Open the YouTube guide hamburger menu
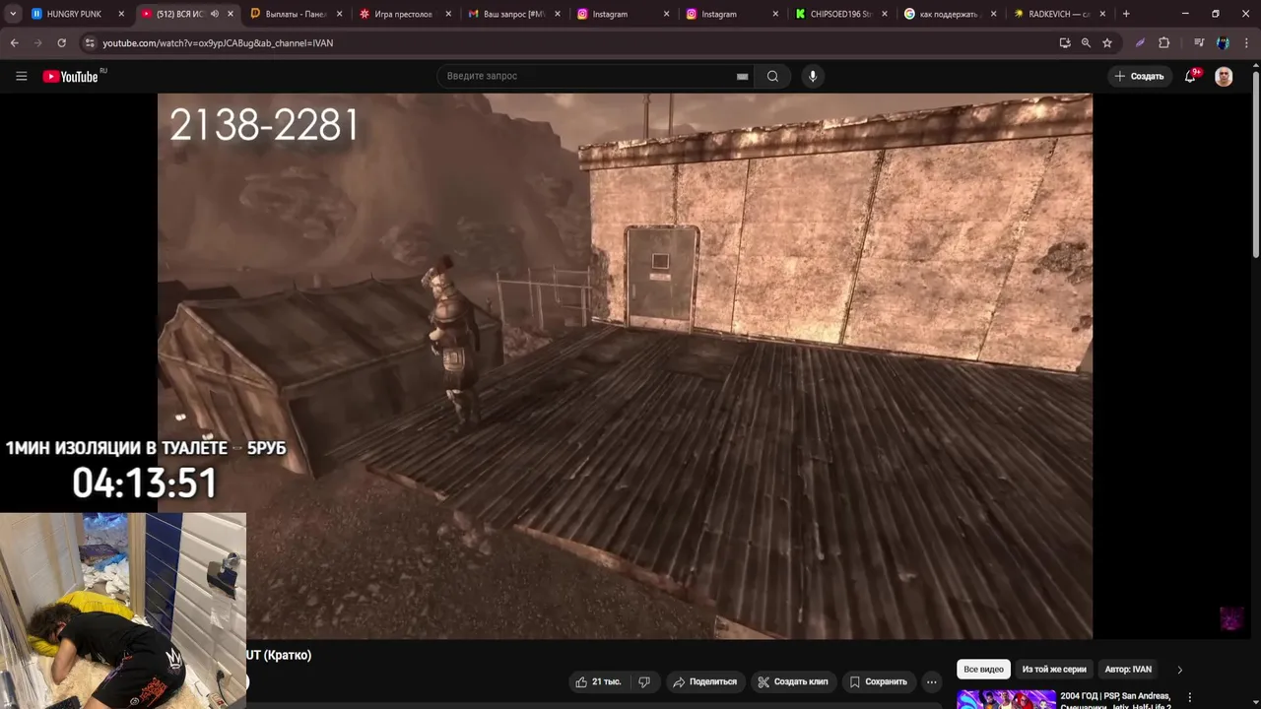The image size is (1261, 709). 21,76
